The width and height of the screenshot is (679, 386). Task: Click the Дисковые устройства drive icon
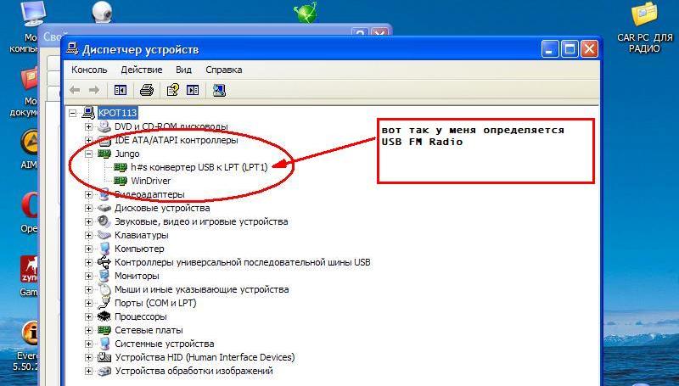(104, 208)
